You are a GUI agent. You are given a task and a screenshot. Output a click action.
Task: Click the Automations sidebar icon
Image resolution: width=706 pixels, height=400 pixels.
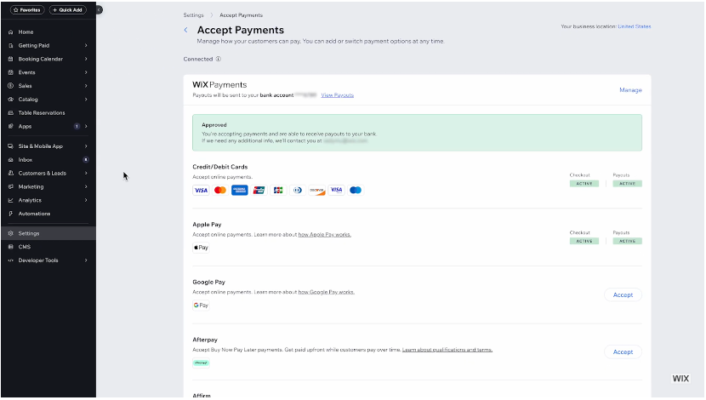(11, 214)
